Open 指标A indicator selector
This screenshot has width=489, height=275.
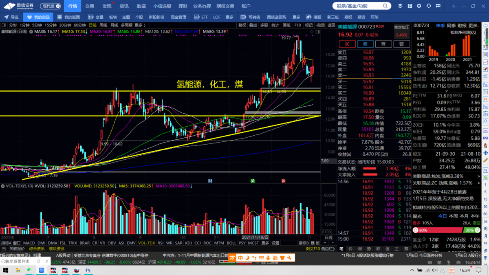coord(6,243)
